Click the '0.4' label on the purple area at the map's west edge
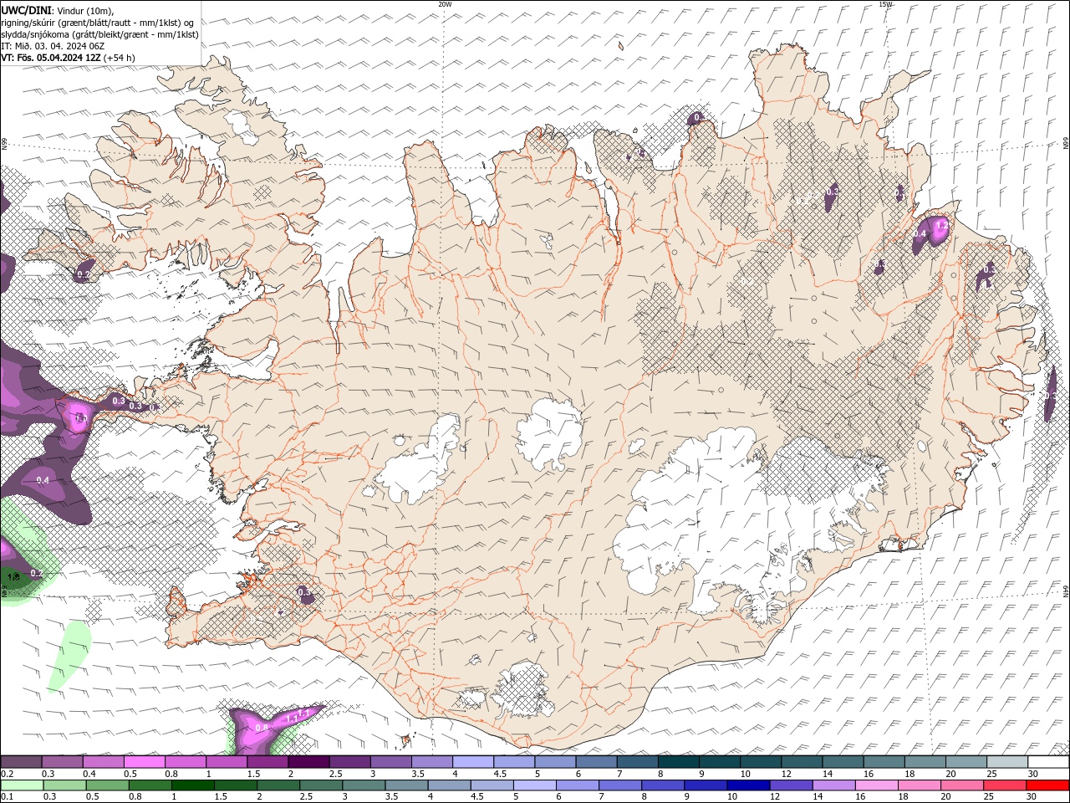Image resolution: width=1070 pixels, height=803 pixels. point(43,480)
